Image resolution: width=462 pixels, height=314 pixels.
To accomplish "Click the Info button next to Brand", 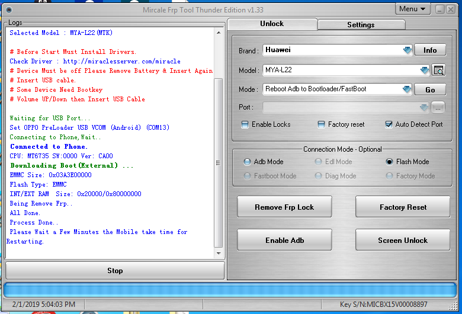I will click(x=430, y=50).
